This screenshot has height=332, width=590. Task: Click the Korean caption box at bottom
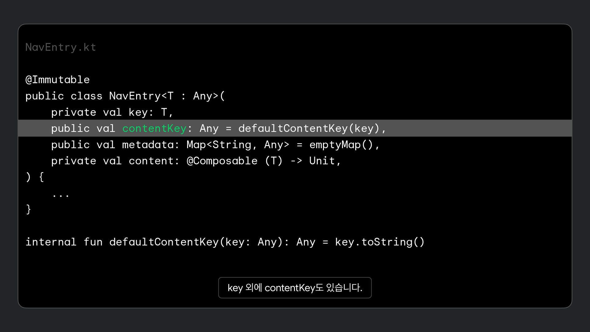pyautogui.click(x=295, y=288)
